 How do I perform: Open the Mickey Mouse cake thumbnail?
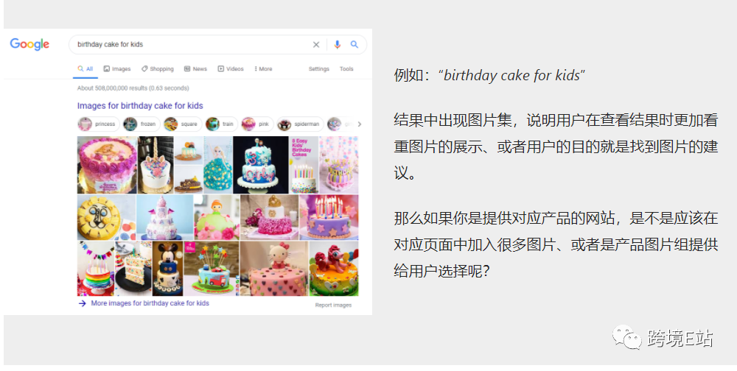click(168, 269)
